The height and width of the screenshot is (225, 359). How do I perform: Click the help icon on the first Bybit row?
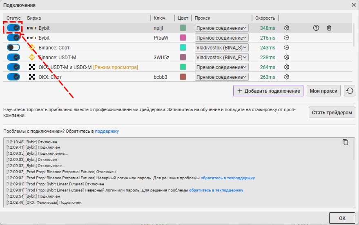click(x=316, y=28)
